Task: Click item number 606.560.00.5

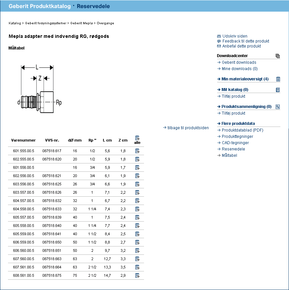Action: pyautogui.click(x=24, y=250)
